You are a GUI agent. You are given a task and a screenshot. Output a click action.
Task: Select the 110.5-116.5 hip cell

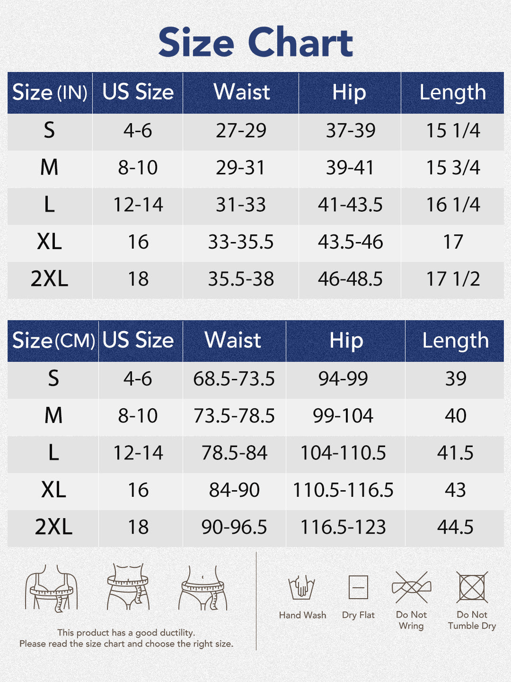point(343,490)
